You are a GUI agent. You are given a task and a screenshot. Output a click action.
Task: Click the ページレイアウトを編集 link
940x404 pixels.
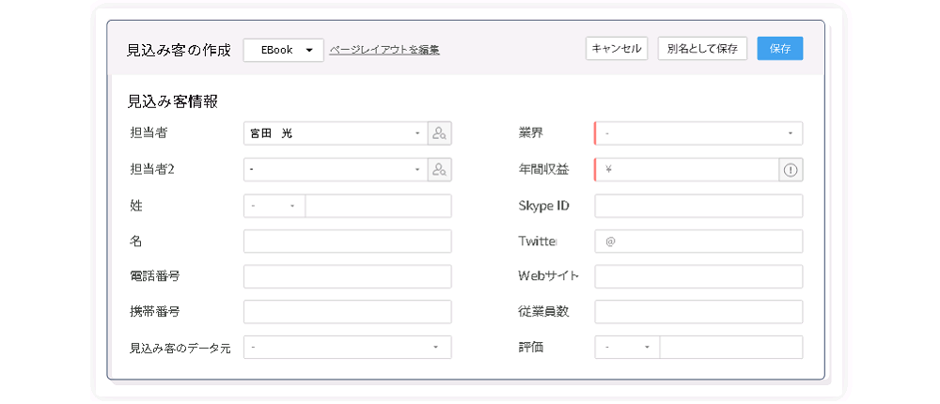(x=384, y=51)
